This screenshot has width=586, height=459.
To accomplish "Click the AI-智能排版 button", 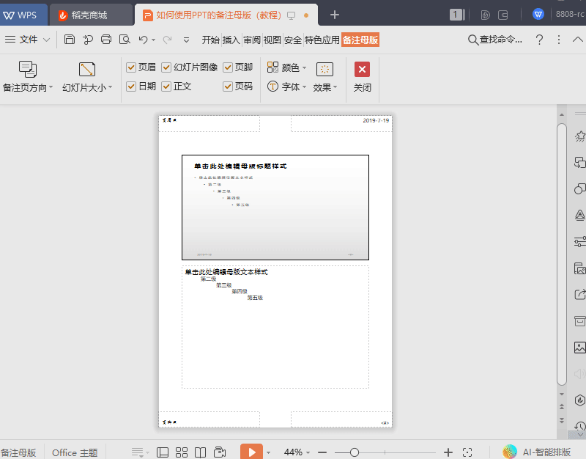I will (x=537, y=452).
